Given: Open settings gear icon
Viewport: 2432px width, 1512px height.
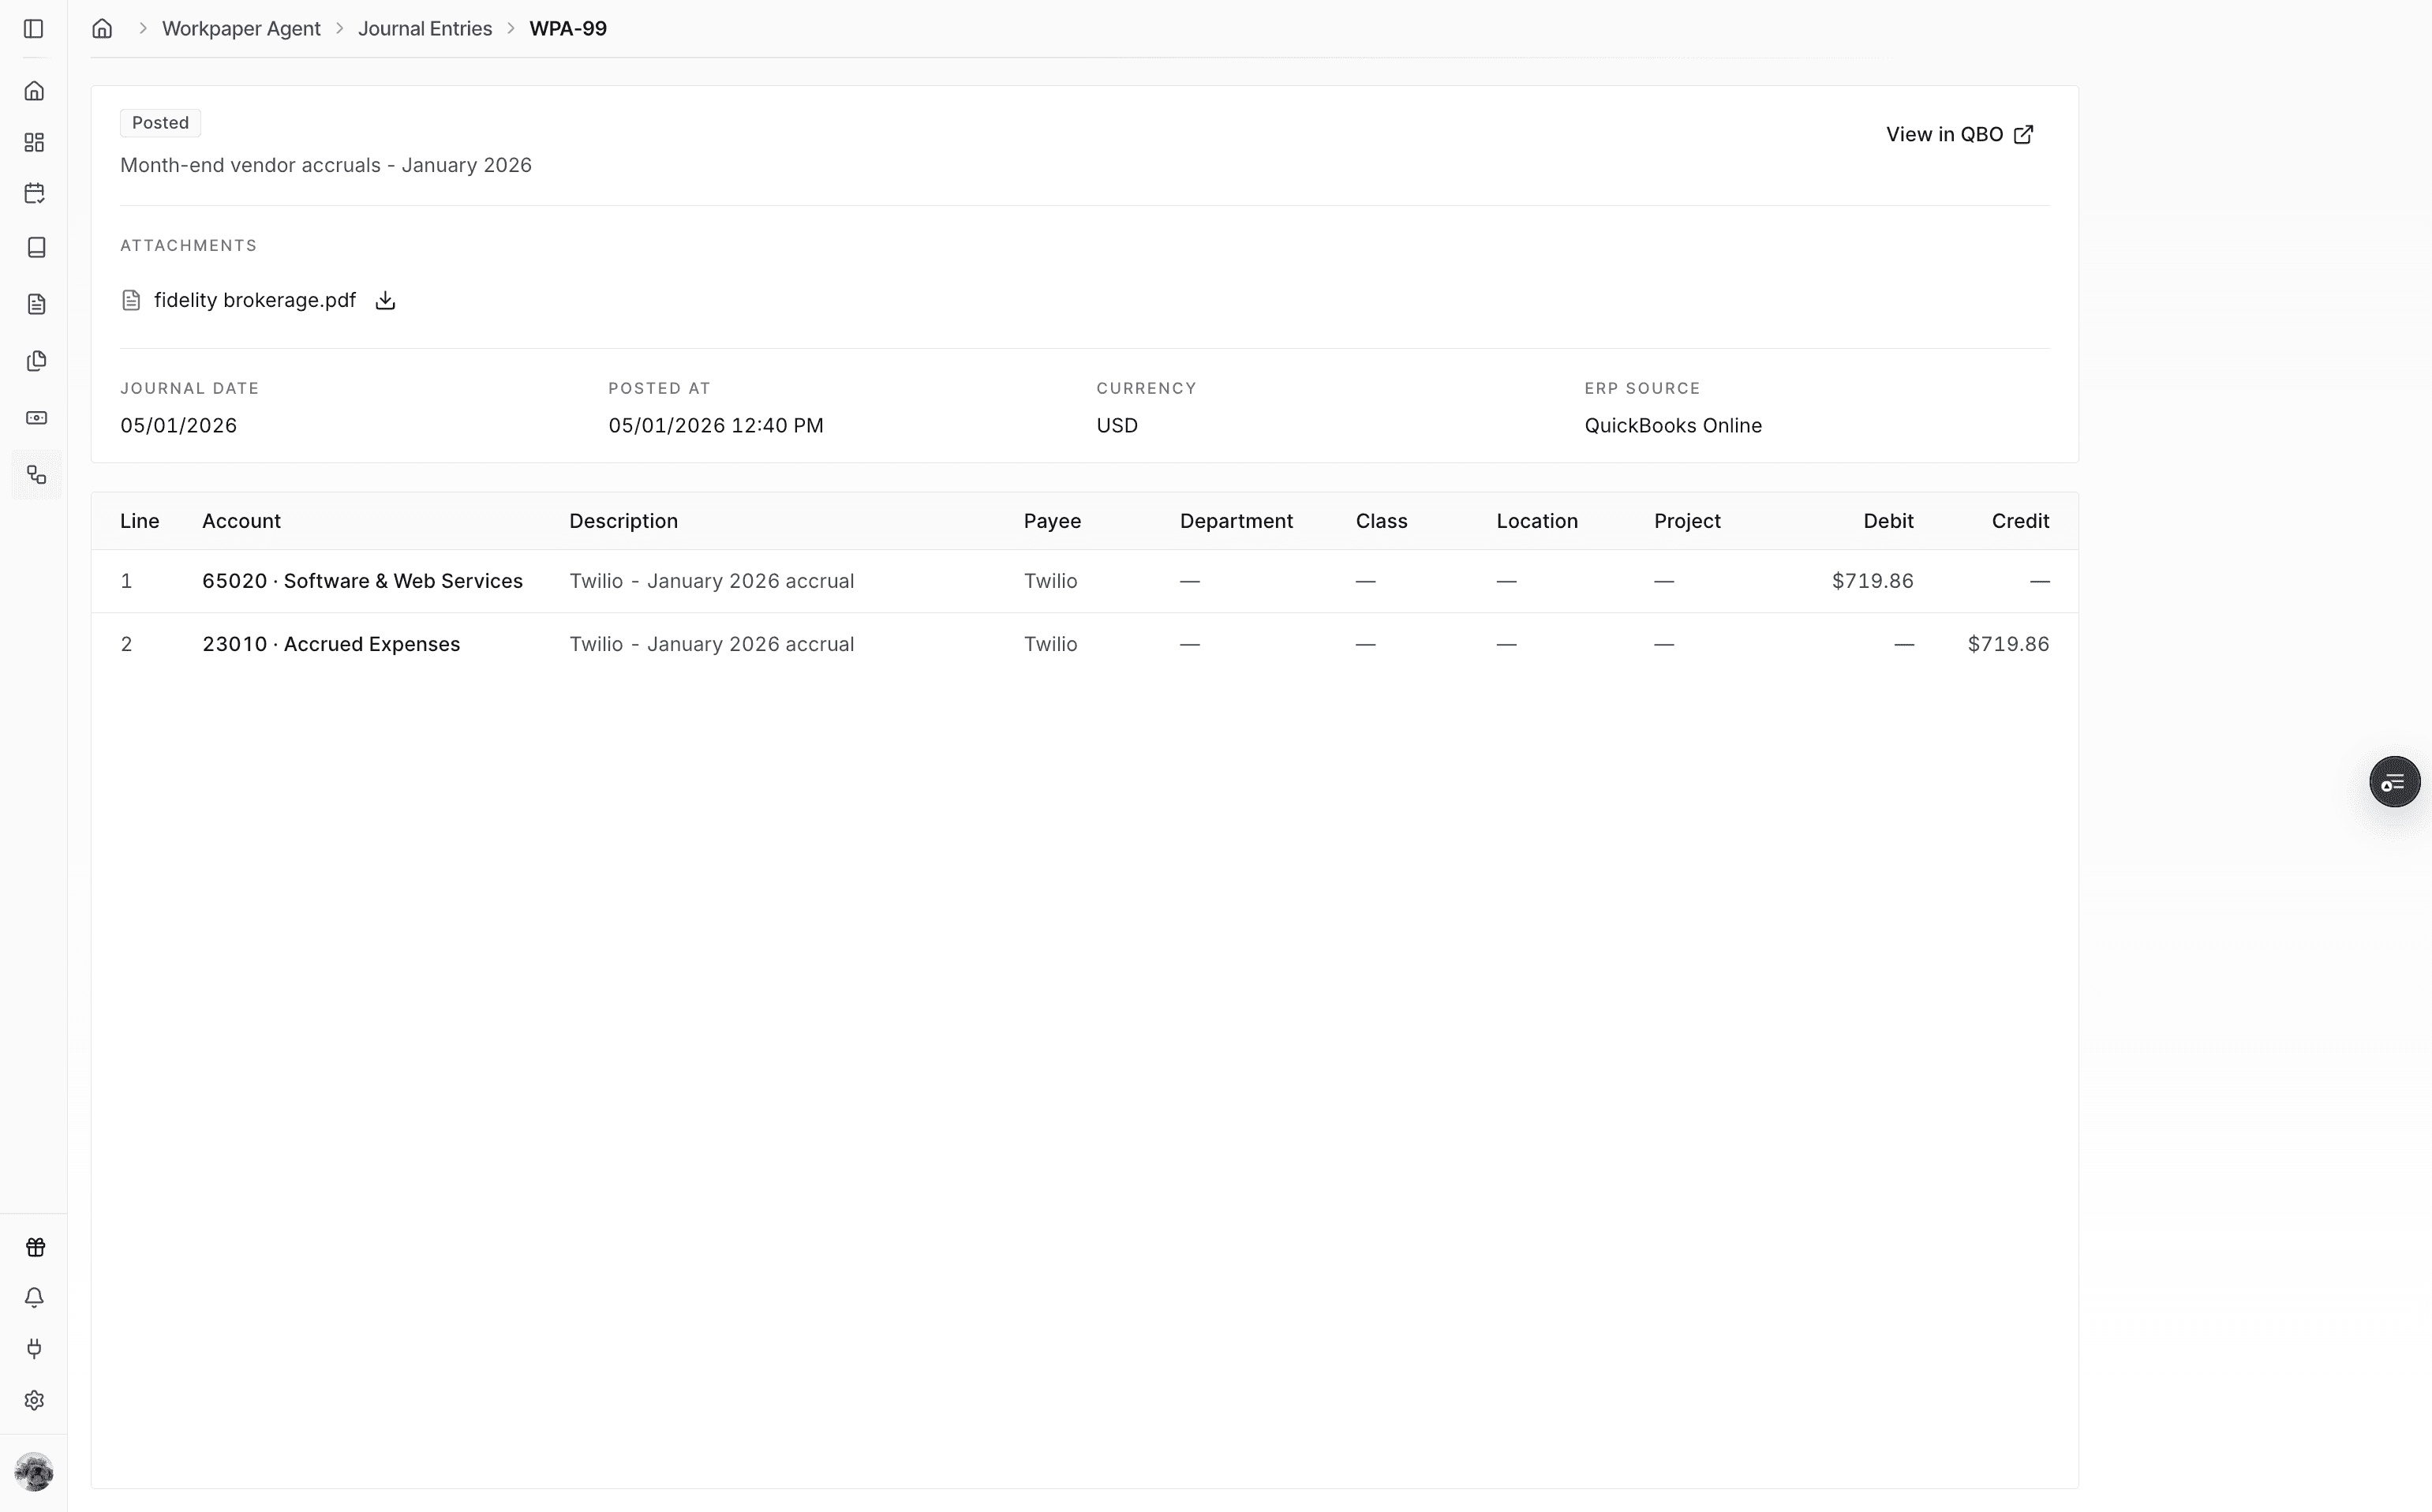Looking at the screenshot, I should [35, 1400].
